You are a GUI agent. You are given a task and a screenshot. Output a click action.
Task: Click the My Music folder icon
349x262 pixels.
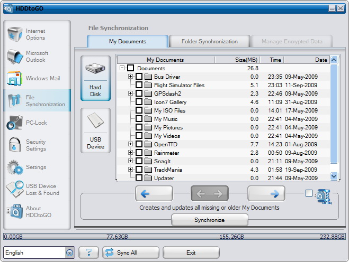point(148,119)
